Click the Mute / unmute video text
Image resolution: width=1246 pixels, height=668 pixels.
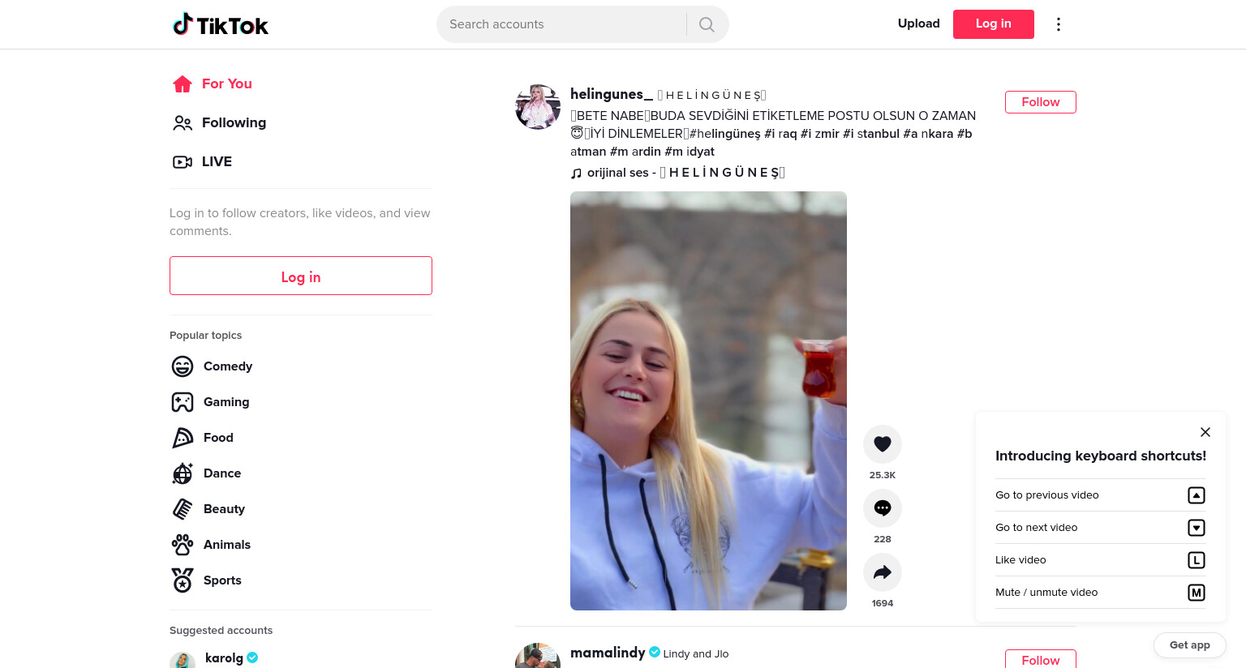(1046, 593)
